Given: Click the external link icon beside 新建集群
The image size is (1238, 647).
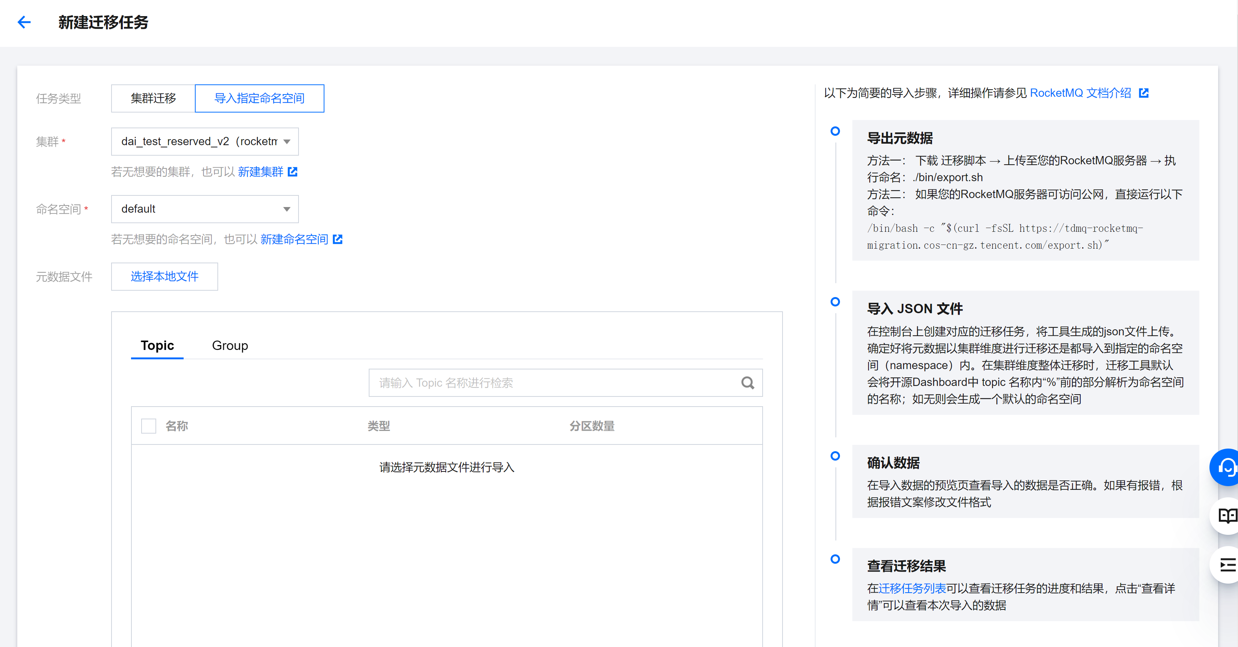Looking at the screenshot, I should 293,171.
